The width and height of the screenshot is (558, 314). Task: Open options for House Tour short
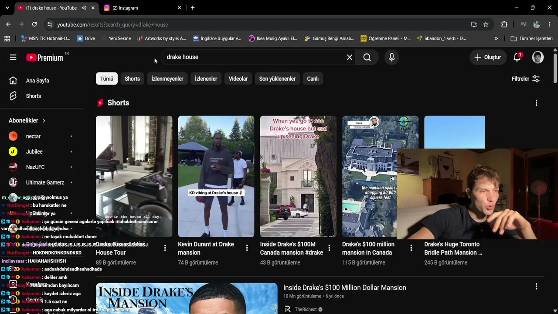click(x=165, y=248)
